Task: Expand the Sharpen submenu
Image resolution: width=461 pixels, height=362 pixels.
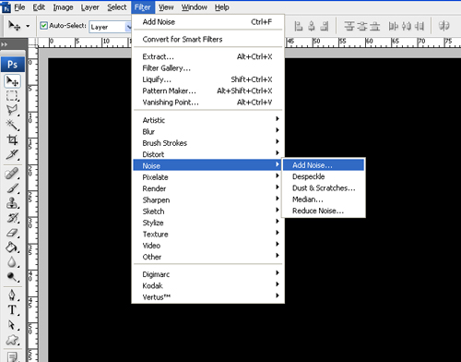Action: (207, 199)
